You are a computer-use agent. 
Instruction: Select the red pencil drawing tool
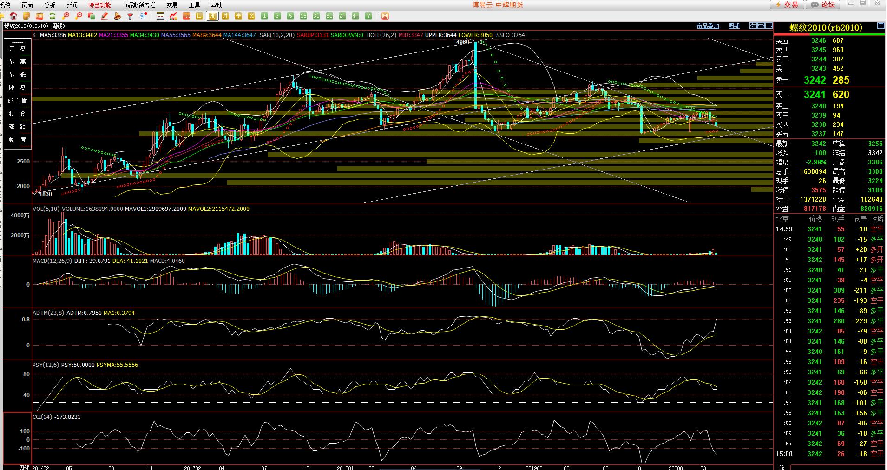tap(105, 16)
